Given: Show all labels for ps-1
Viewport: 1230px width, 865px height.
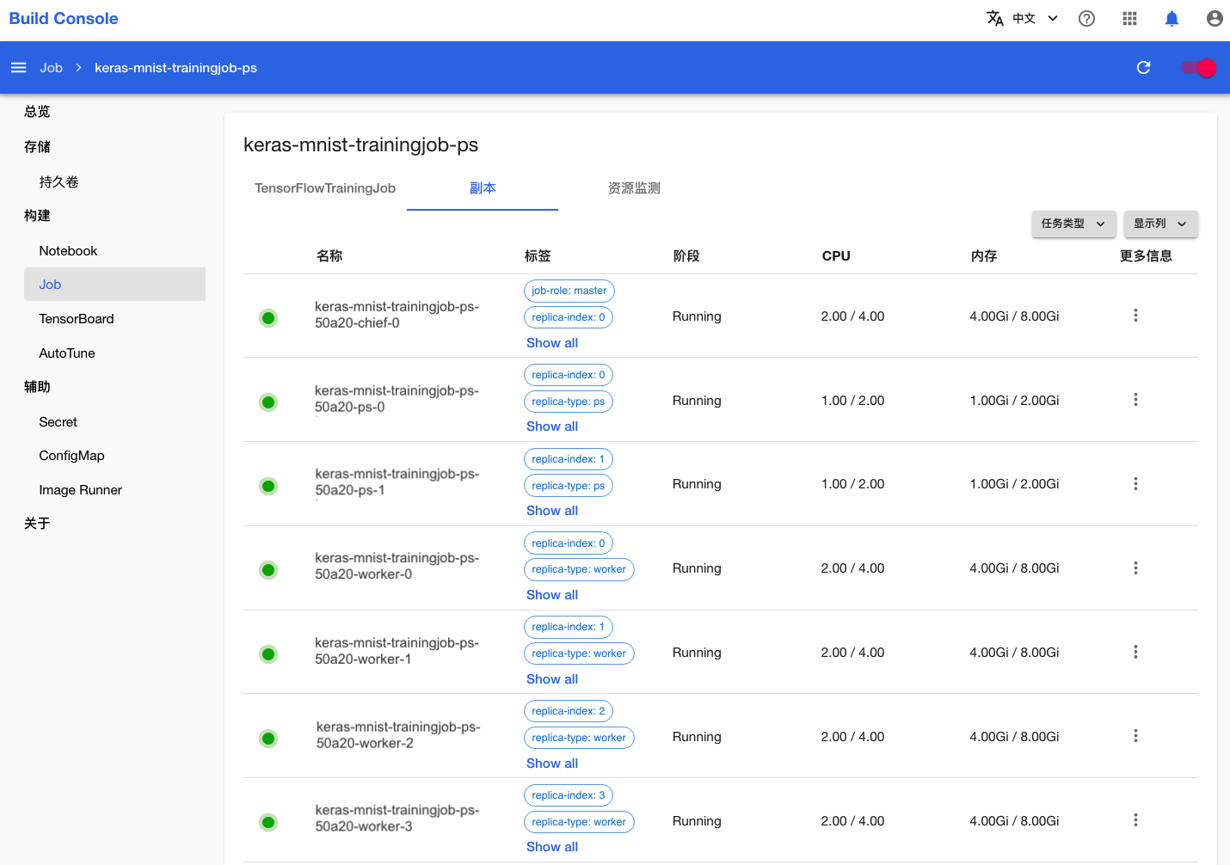Looking at the screenshot, I should [552, 511].
